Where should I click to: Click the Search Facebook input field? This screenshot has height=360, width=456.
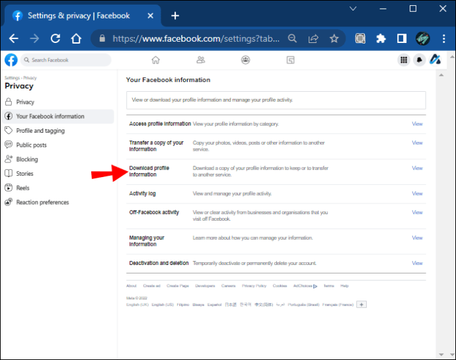[x=66, y=60]
